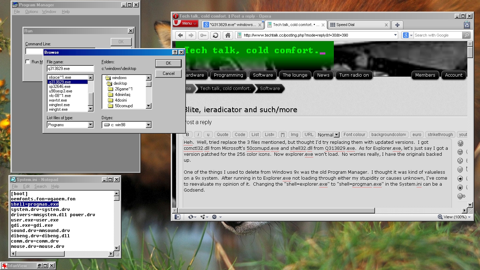Switch to the Speed Dial tab
This screenshot has width=480, height=270.
point(359,25)
